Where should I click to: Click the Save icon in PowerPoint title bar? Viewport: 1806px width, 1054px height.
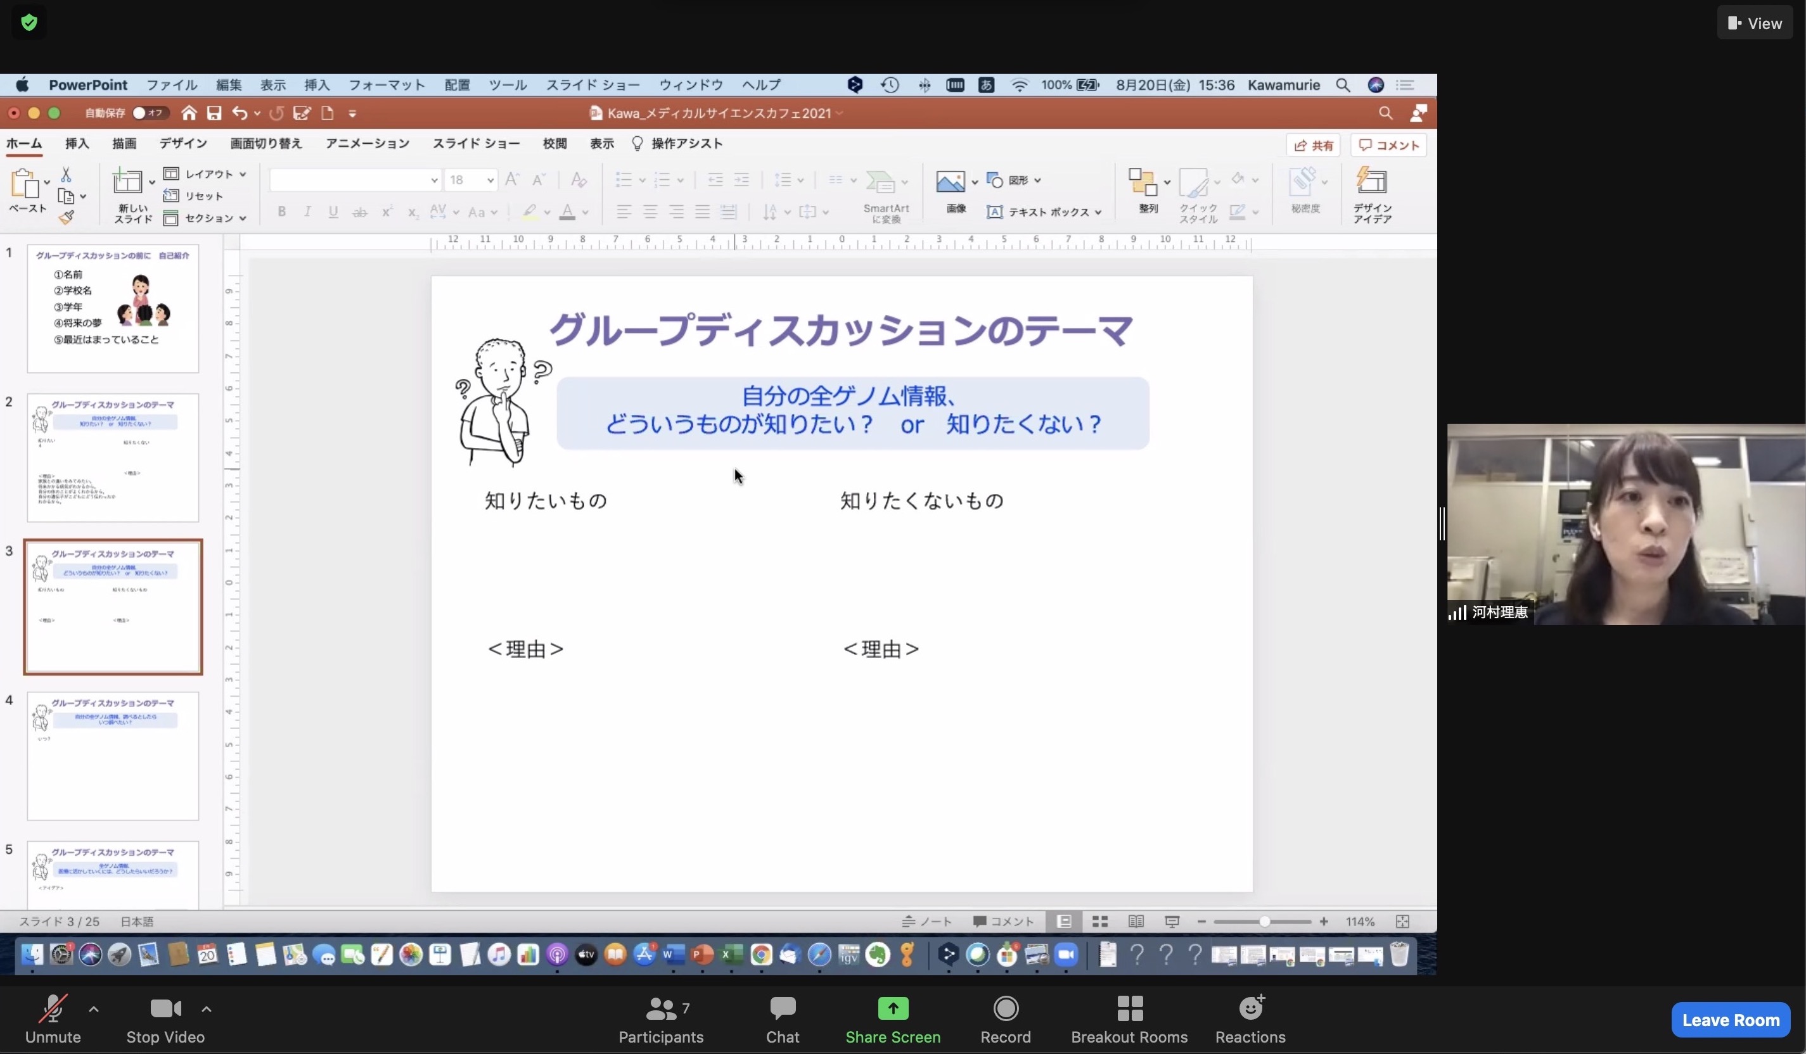coord(214,113)
